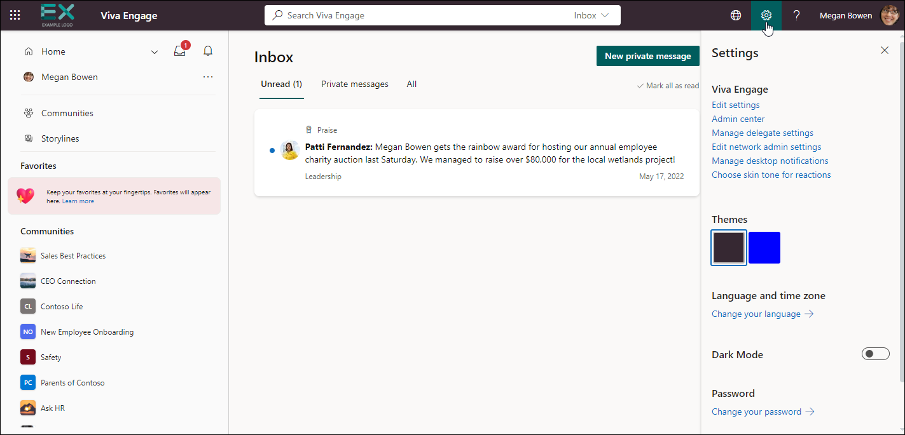Click the Viva Engage app title
Screen dimensions: 905x435
click(129, 15)
